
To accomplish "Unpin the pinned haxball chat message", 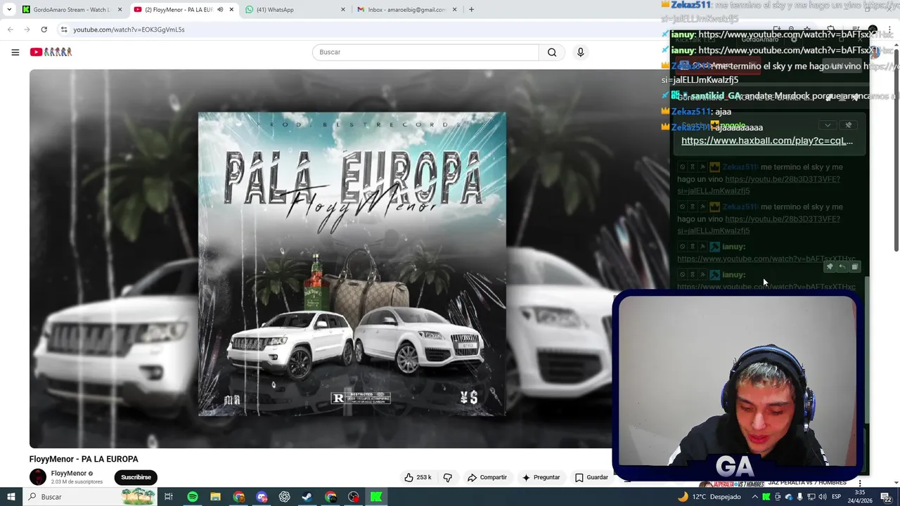I will tap(849, 125).
